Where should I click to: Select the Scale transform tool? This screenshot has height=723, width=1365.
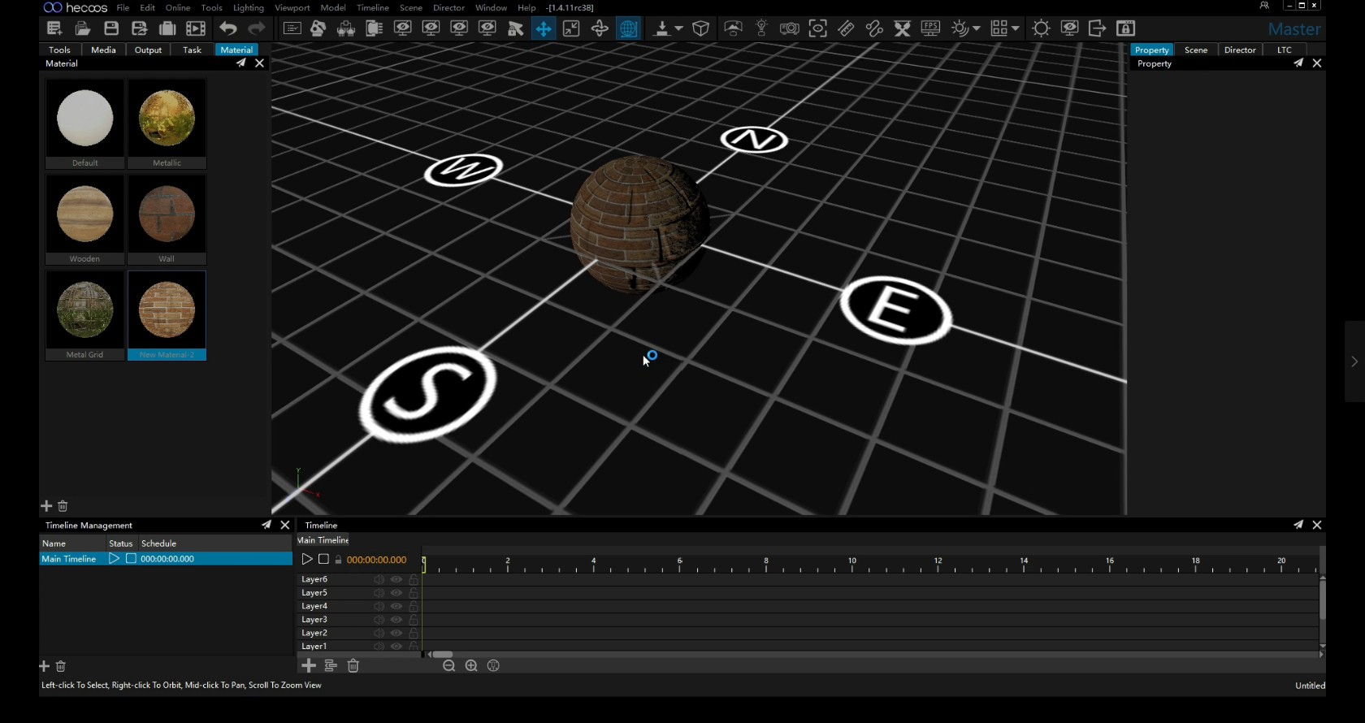(571, 28)
